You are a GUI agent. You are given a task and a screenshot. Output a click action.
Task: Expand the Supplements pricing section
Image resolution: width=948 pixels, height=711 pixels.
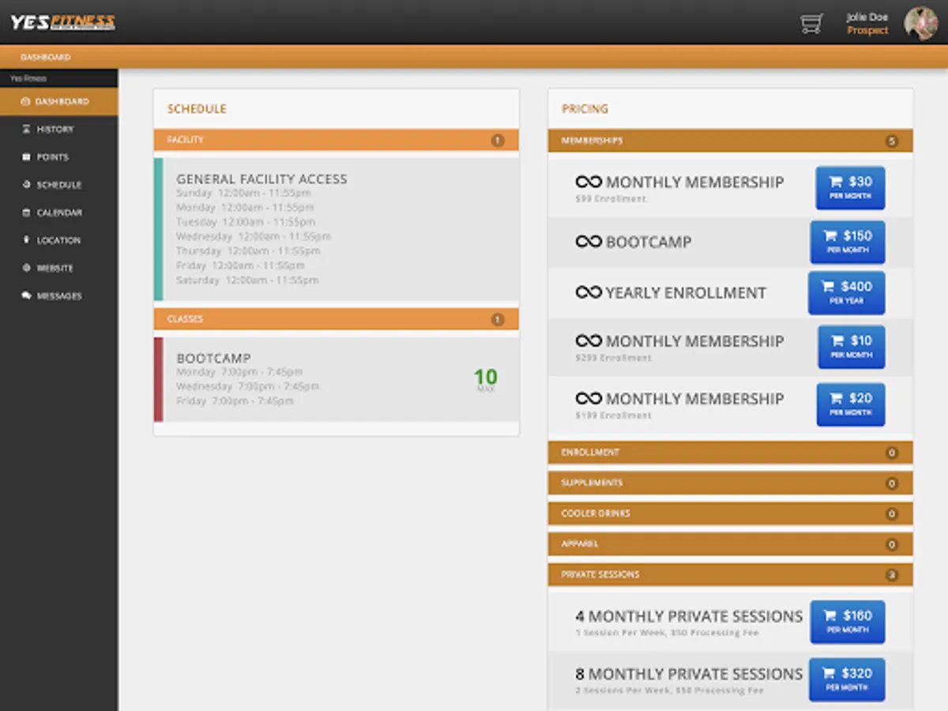coord(730,483)
